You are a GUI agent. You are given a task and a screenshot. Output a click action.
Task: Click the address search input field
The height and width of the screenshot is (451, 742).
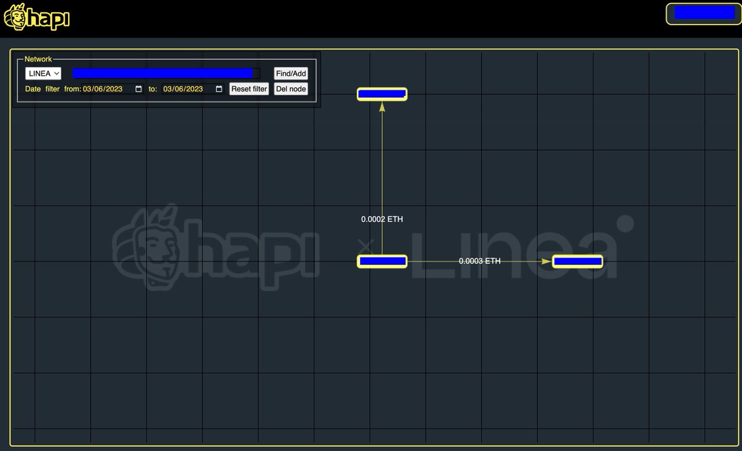166,74
